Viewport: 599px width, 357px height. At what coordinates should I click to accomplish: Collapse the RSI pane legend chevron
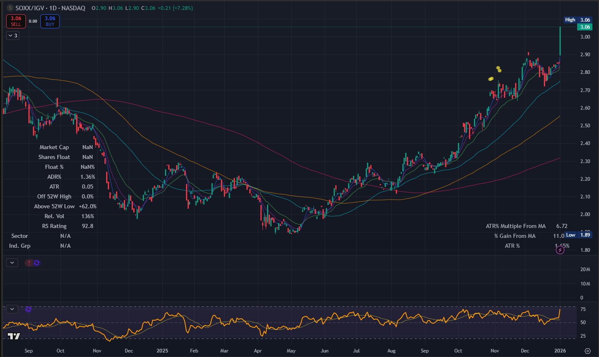click(x=12, y=309)
